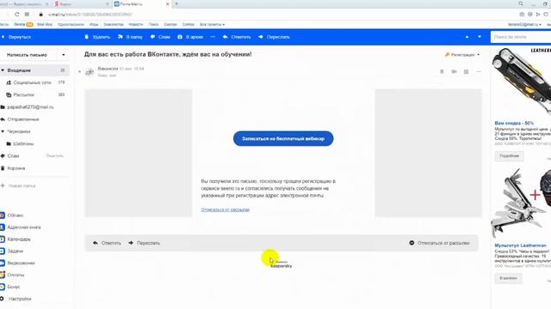Open a new browser tab with plus
Viewport: 551px width, 309px height.
176,4
